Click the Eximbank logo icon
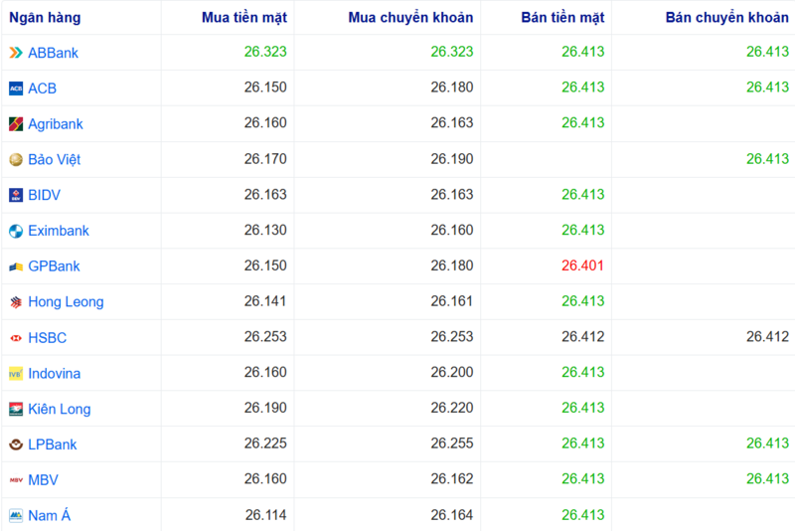 [16, 231]
